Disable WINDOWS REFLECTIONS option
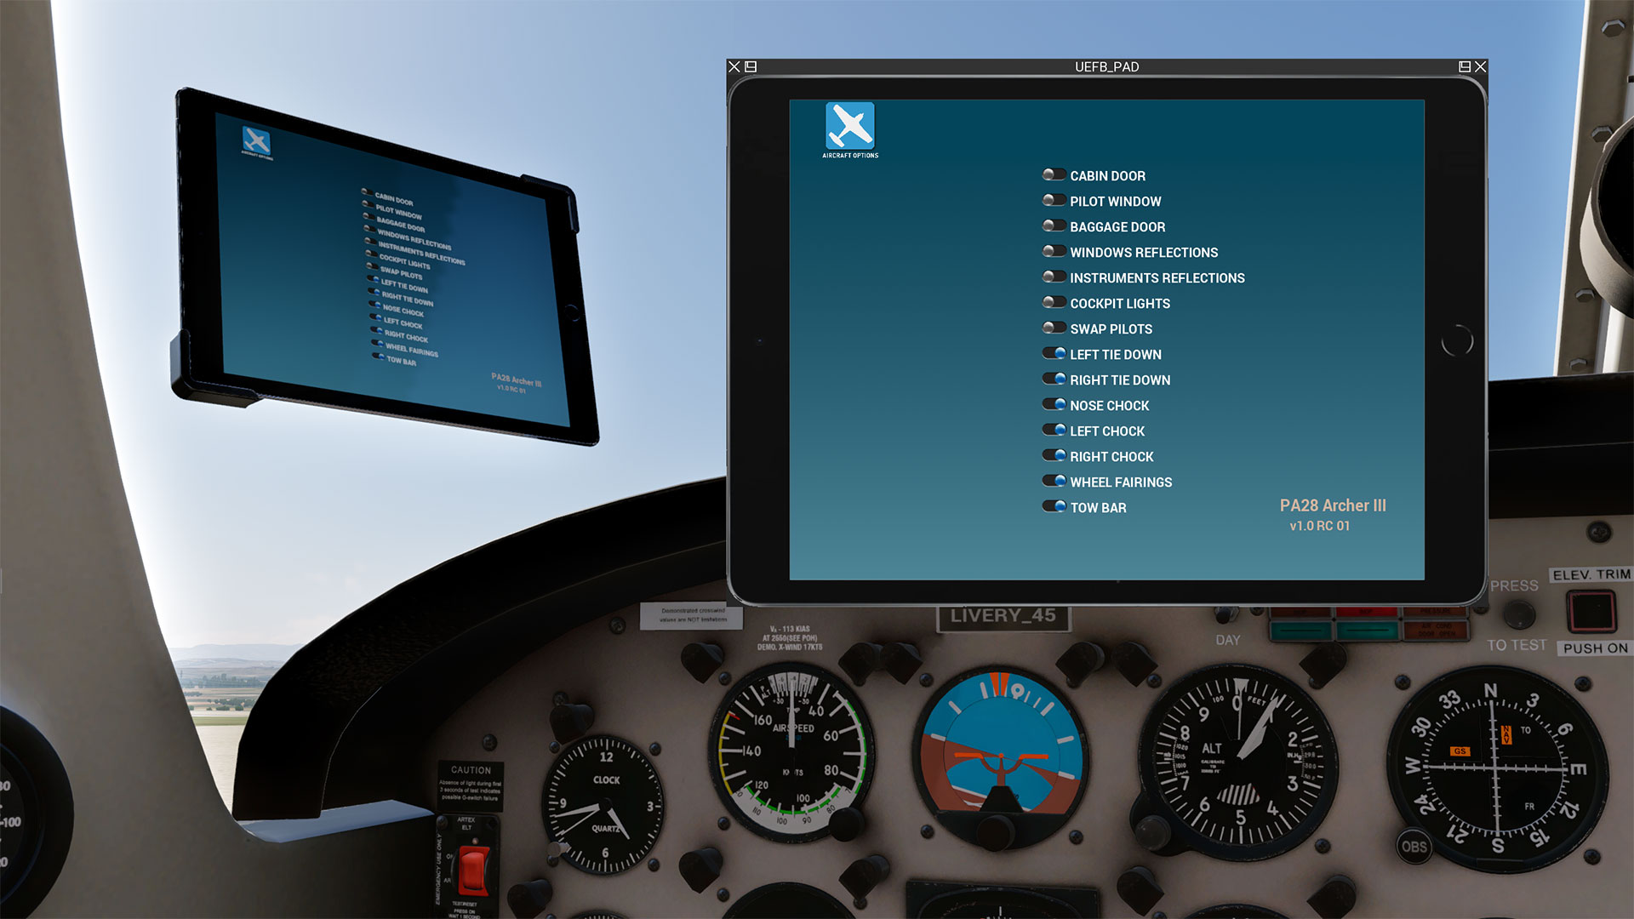The width and height of the screenshot is (1634, 919). click(1054, 252)
